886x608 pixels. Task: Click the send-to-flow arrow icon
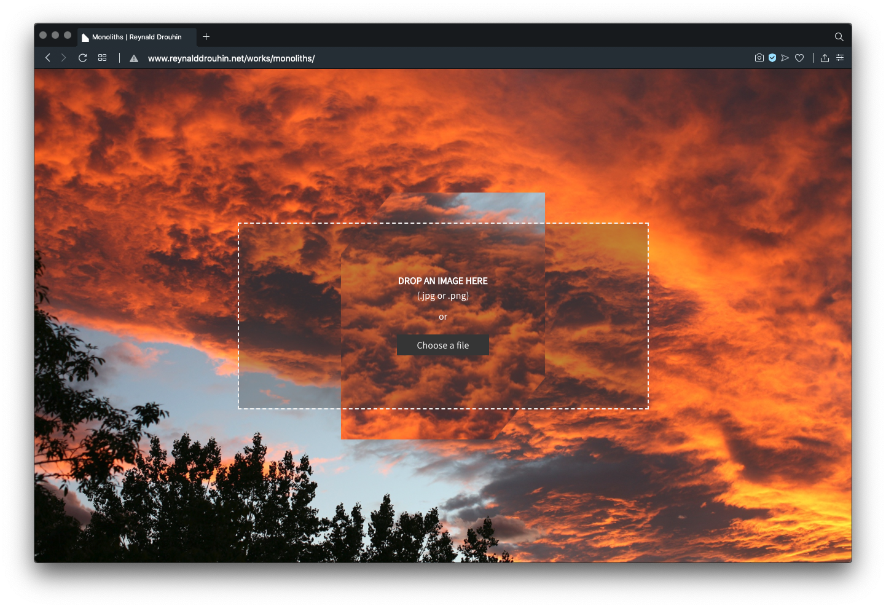[785, 58]
